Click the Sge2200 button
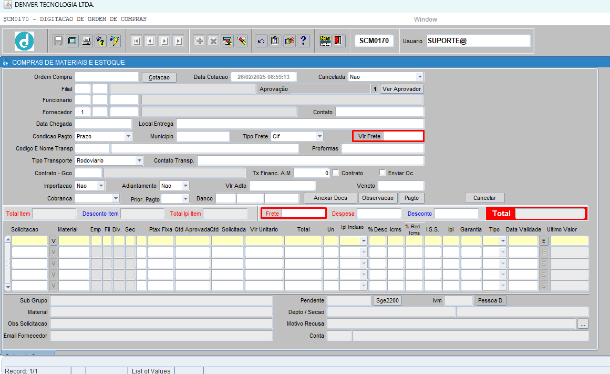Screen dimensions: 610x374 [387, 300]
